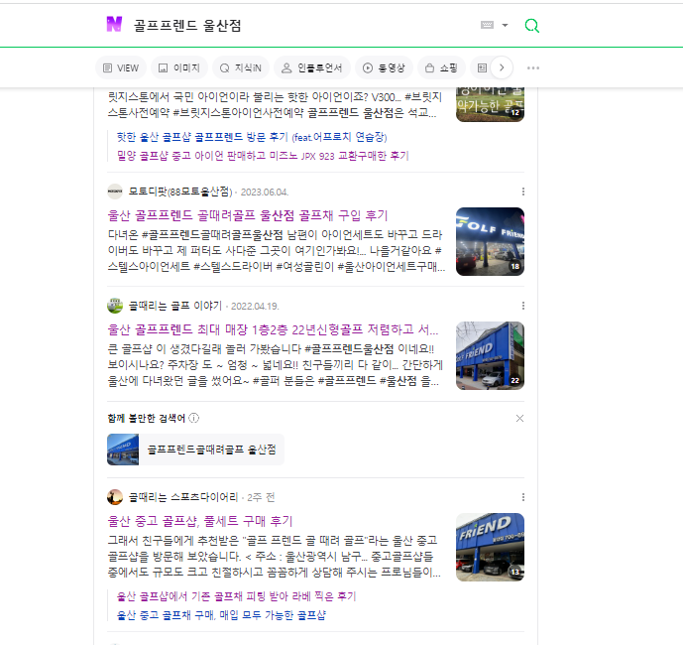Screen dimensions: 683x645
Task: Click the date 2023.06.04.
Action: pos(265,193)
